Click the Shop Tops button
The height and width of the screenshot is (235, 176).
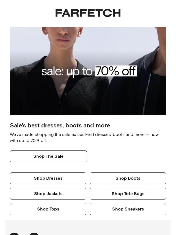tap(48, 209)
